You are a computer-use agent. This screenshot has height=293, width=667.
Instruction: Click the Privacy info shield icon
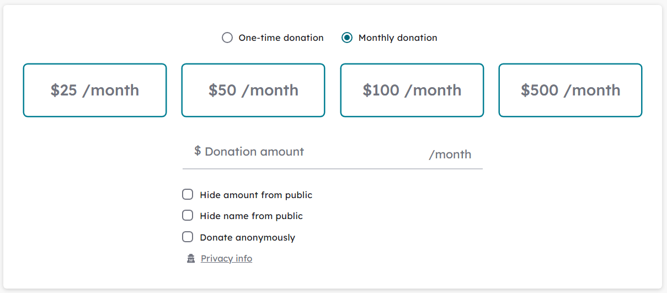pos(191,258)
